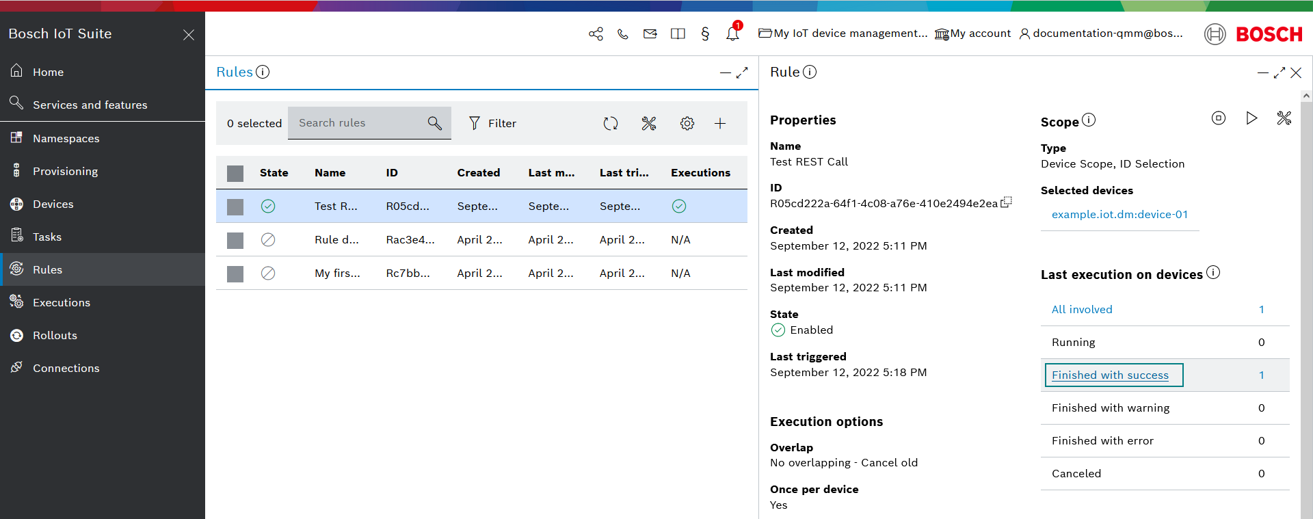Open example.iot.dm:device-01 link
1313x519 pixels.
[1119, 215]
